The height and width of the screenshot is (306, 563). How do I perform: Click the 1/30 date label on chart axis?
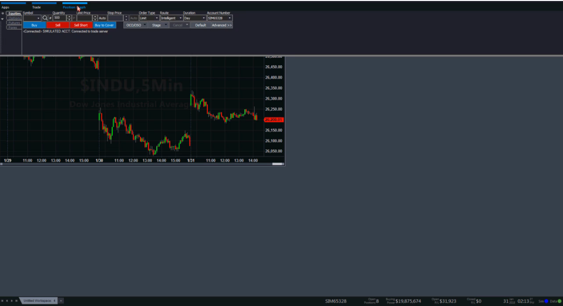99,160
